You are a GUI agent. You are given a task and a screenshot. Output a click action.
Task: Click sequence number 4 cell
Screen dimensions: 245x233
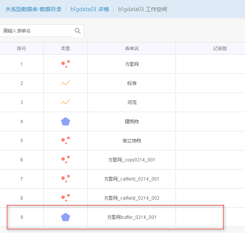pyautogui.click(x=21, y=122)
